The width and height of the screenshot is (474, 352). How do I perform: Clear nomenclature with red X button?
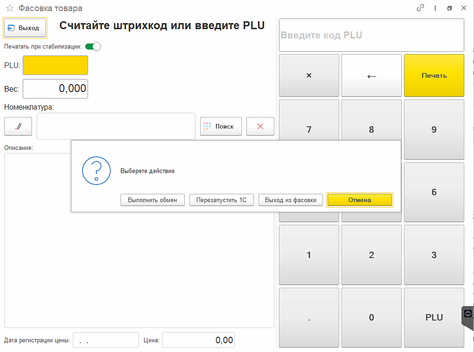pyautogui.click(x=260, y=126)
